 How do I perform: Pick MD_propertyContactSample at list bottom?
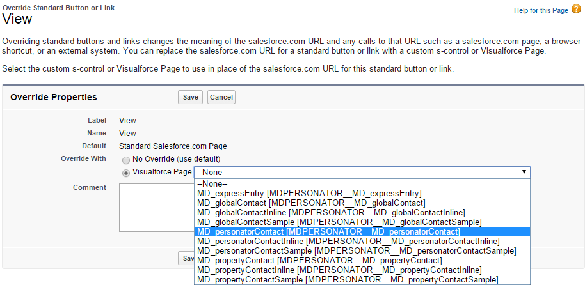coord(348,279)
